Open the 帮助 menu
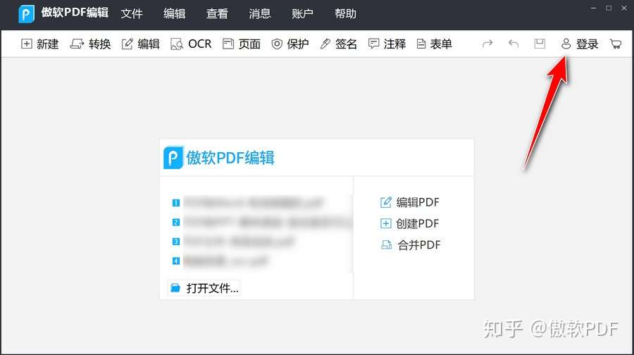 click(345, 14)
